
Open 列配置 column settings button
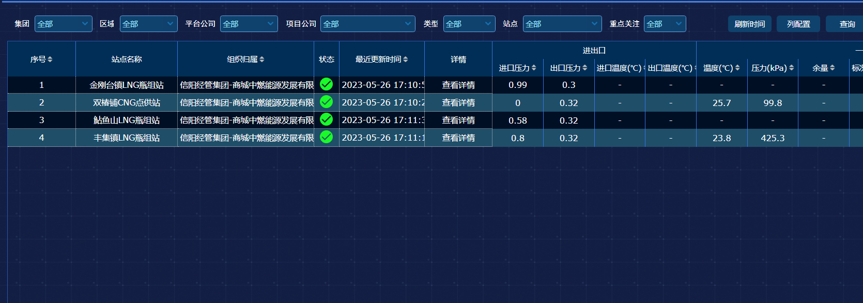click(798, 24)
